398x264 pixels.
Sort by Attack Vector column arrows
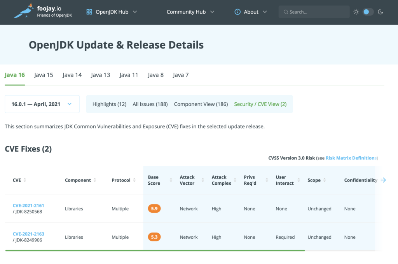(203, 180)
